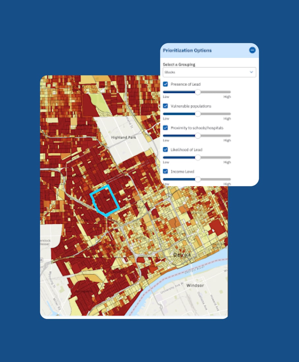The width and height of the screenshot is (299, 362).
Task: Click the Vulnerable populations label text
Action: pos(191,106)
